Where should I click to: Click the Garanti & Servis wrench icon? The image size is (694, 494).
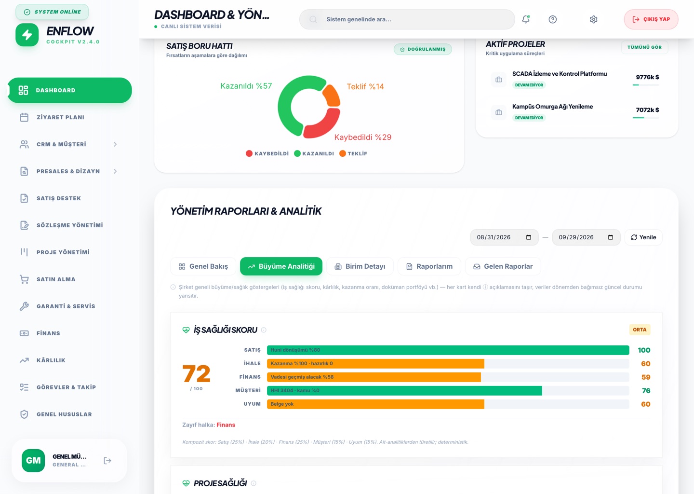pyautogui.click(x=24, y=306)
